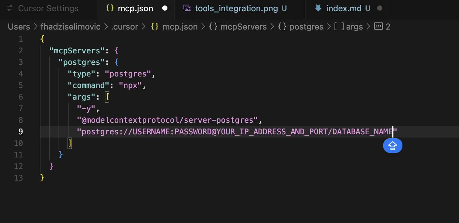The height and width of the screenshot is (223, 459).
Task: Click the braces icon before mcpServers breadcrumb
Action: [213, 27]
